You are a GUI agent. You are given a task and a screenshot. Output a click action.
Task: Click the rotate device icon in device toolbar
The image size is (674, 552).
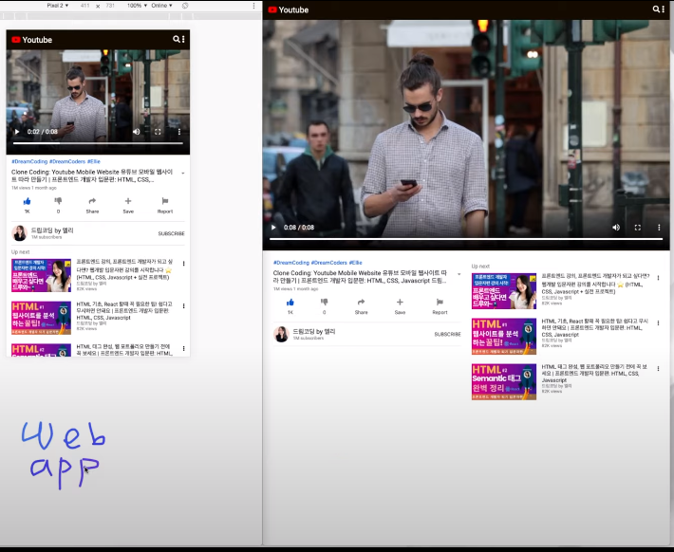[185, 6]
